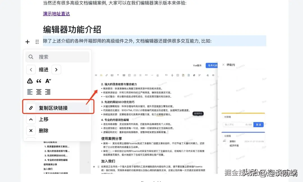
Task: Click the table icon in the embedded editor toolbar
Action: tap(124, 75)
